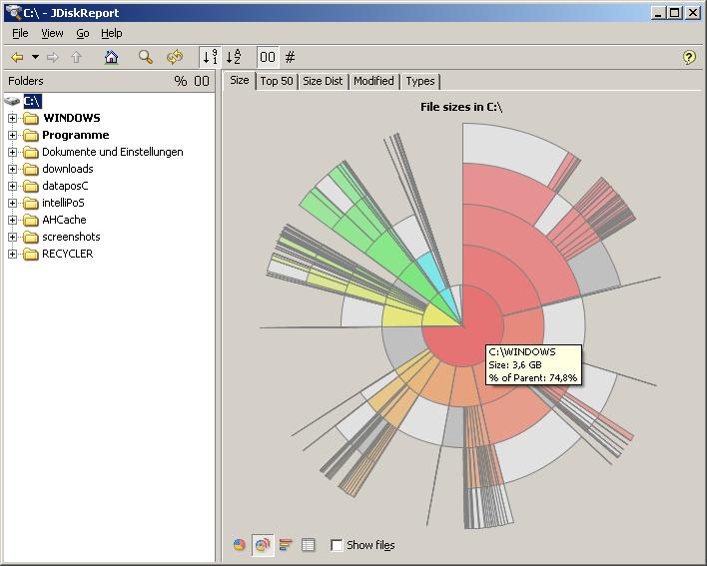Expand the screenshots folder node
Viewport: 707px width, 566px height.
point(13,237)
